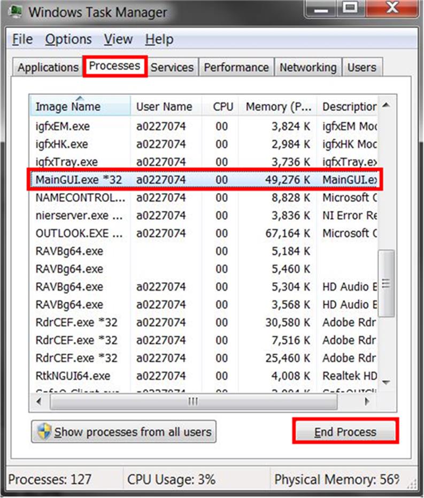Sort by Image Name column header
Screen dimensions: 424x498
[x=80, y=106]
